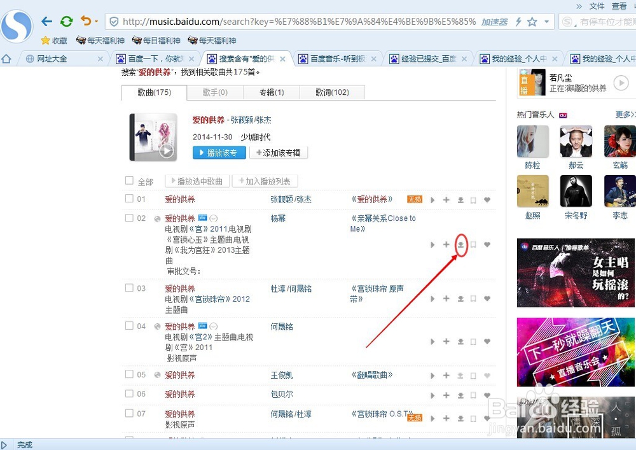
Task: Click the orange undo/restore icon
Action: (86, 21)
